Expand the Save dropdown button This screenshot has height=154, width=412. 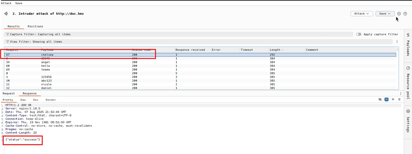point(385,14)
